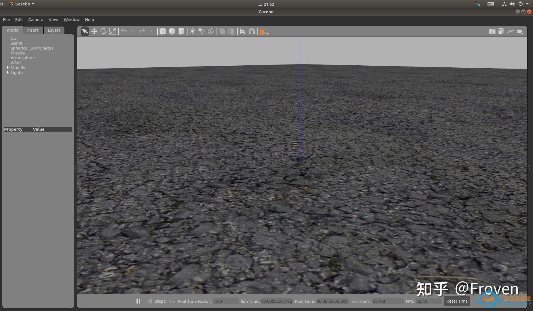Click the Property column header

click(x=13, y=129)
